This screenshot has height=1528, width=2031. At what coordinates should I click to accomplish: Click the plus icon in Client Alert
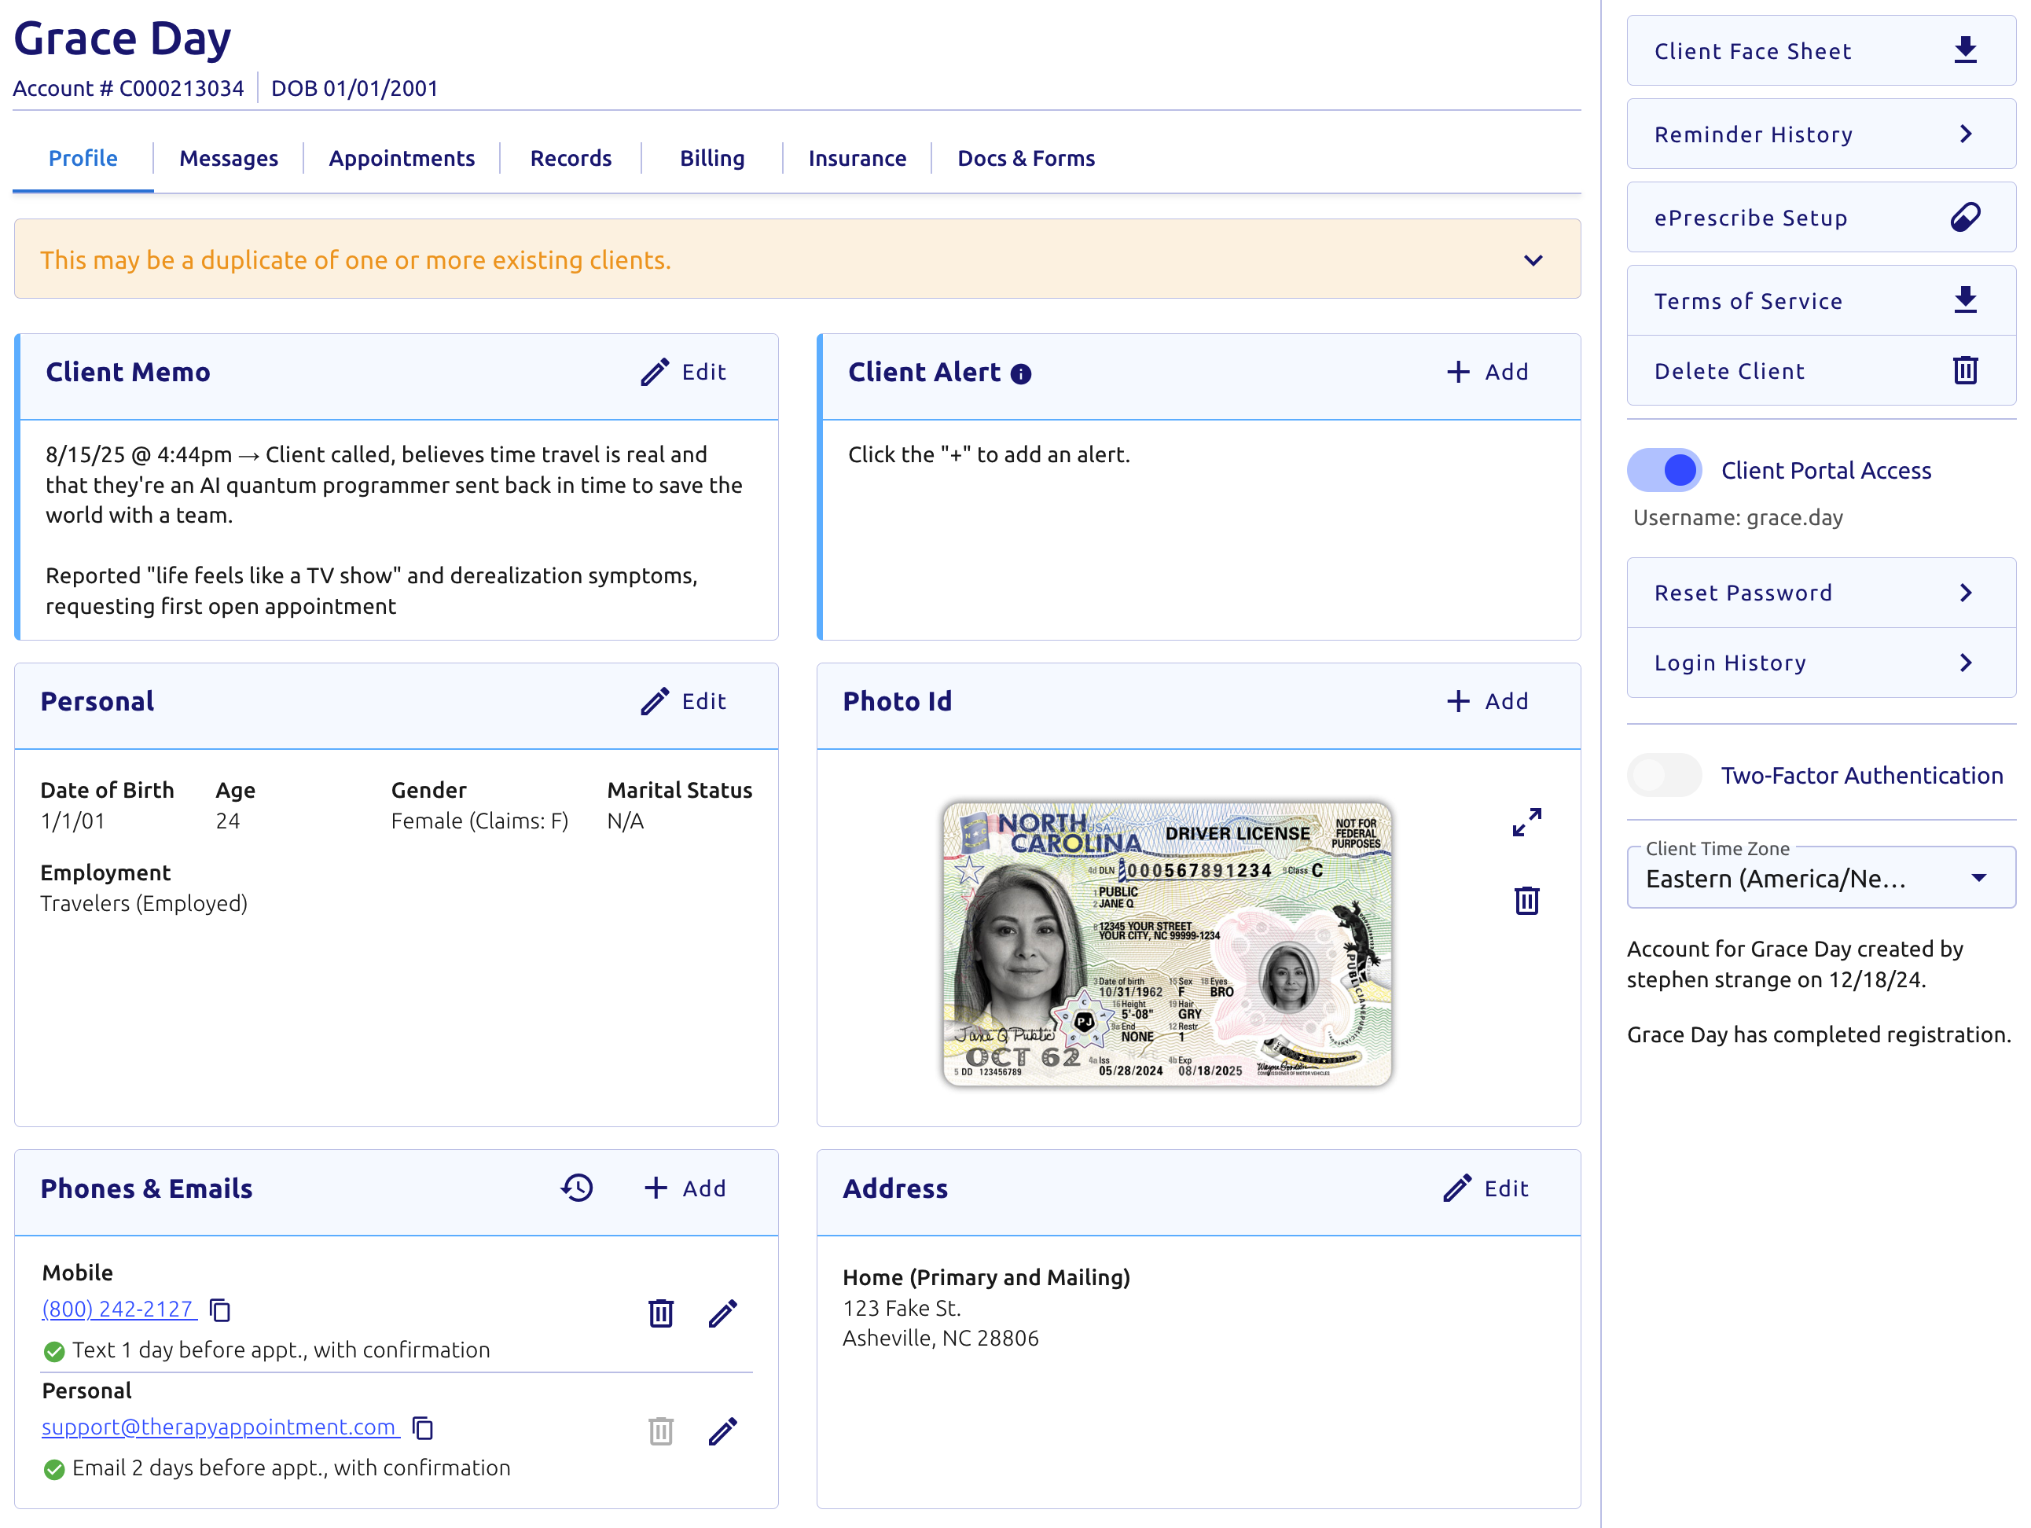pyautogui.click(x=1458, y=372)
